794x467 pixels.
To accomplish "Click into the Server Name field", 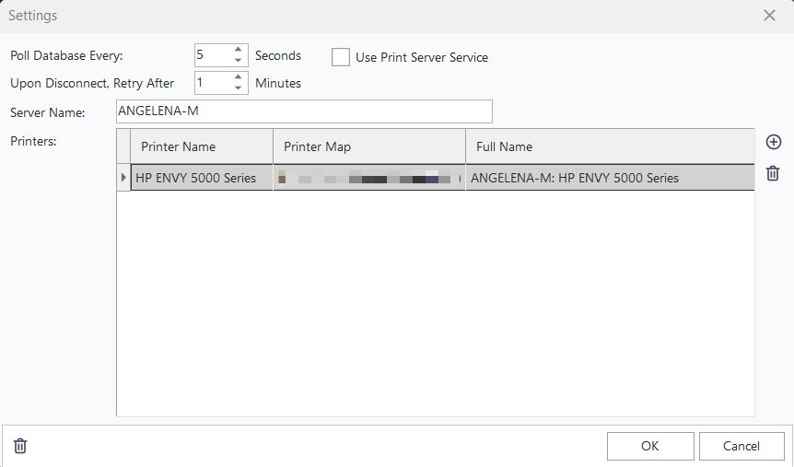I will click(304, 111).
